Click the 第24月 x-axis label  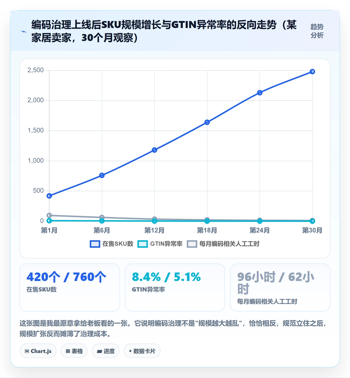(x=260, y=230)
